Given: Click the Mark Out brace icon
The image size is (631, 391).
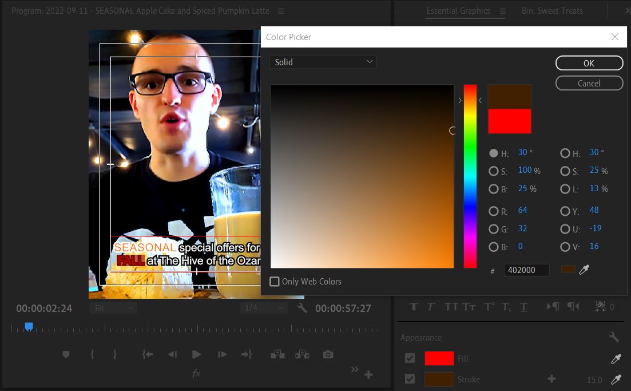Looking at the screenshot, I should [115, 354].
